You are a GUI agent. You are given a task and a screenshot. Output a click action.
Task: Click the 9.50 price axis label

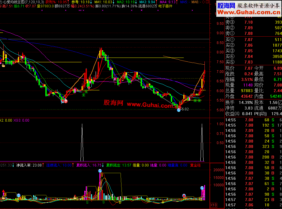pos(220,24)
